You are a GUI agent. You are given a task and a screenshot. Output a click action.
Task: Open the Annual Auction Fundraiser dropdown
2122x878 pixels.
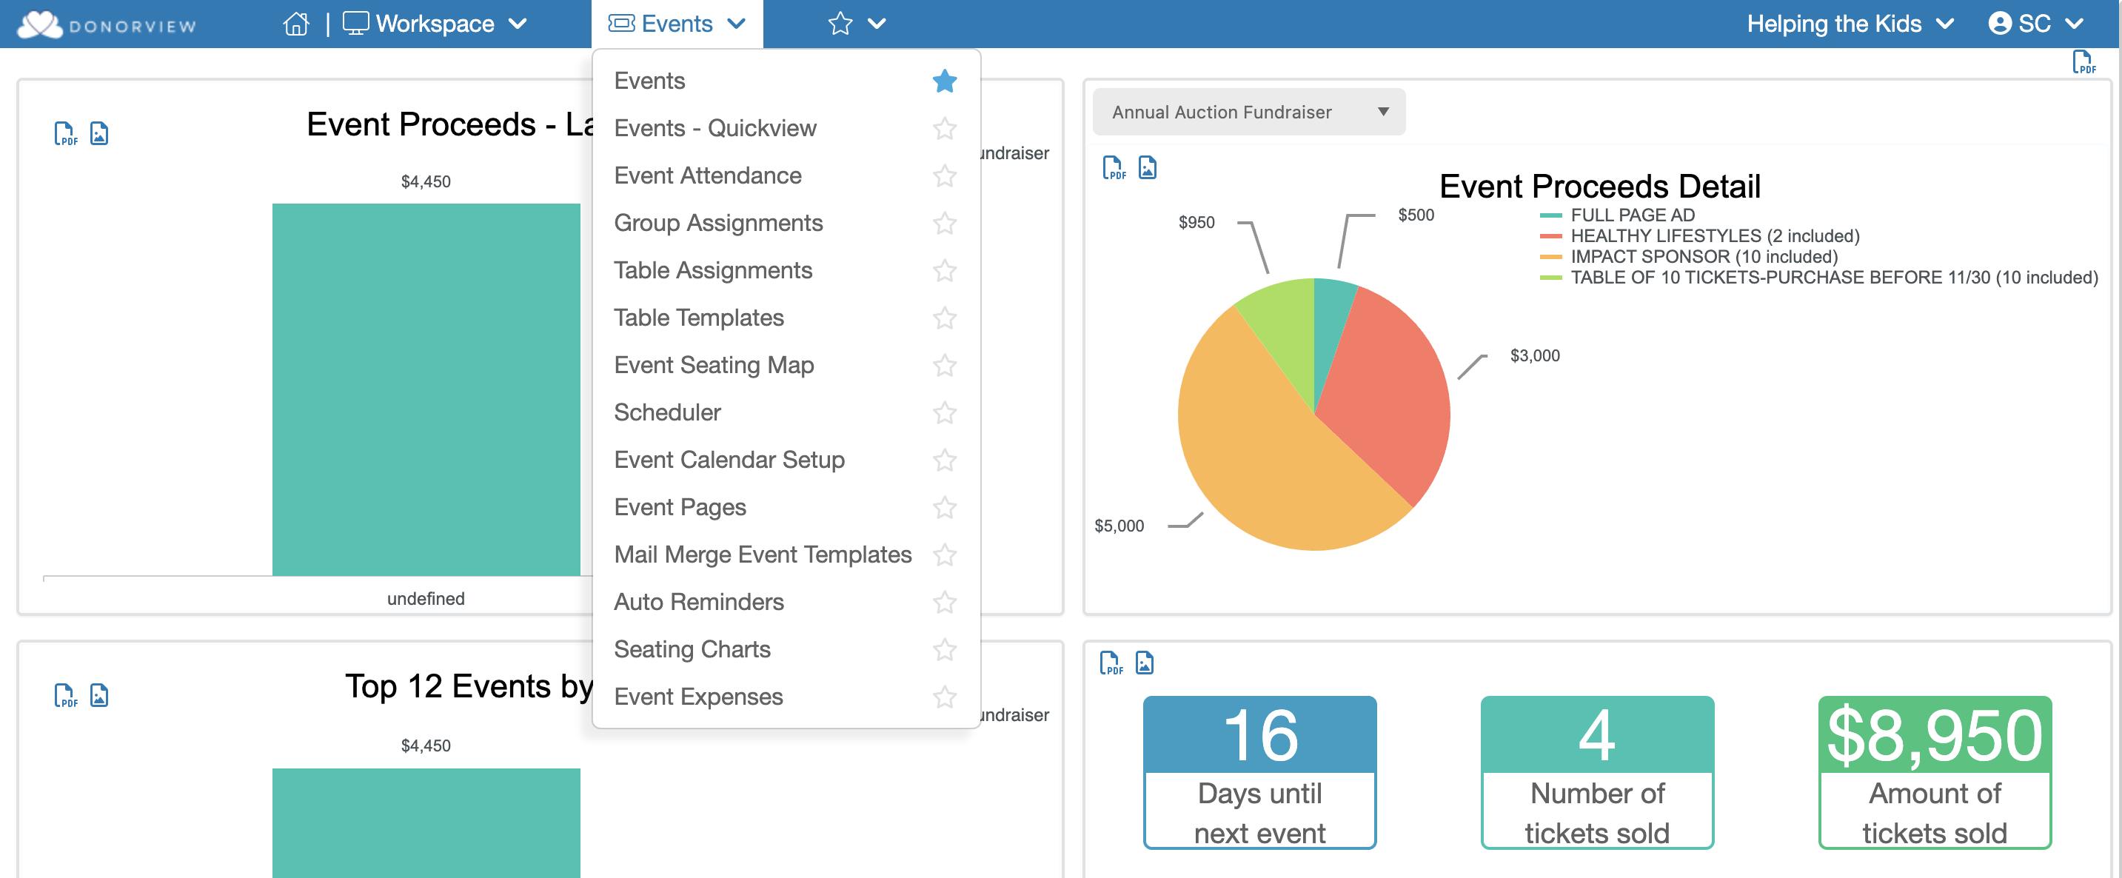[1248, 112]
